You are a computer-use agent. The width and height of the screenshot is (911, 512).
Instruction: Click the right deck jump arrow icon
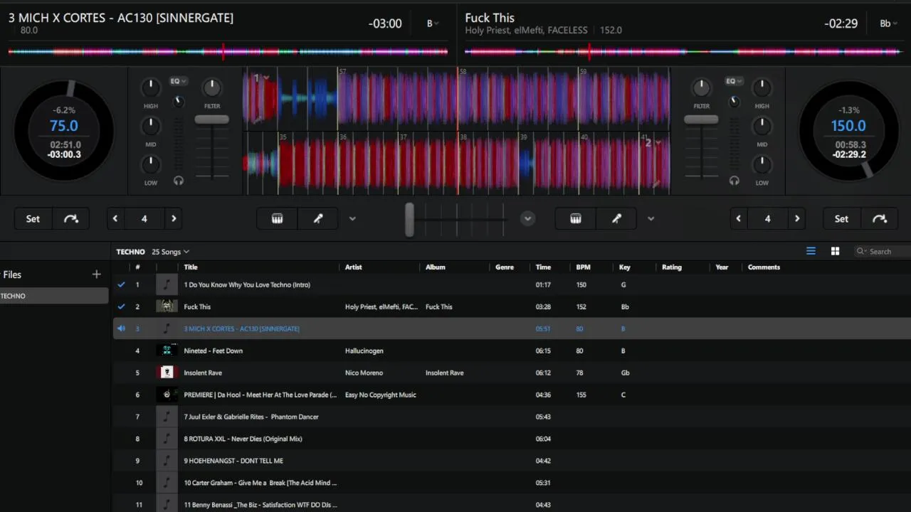click(x=880, y=219)
